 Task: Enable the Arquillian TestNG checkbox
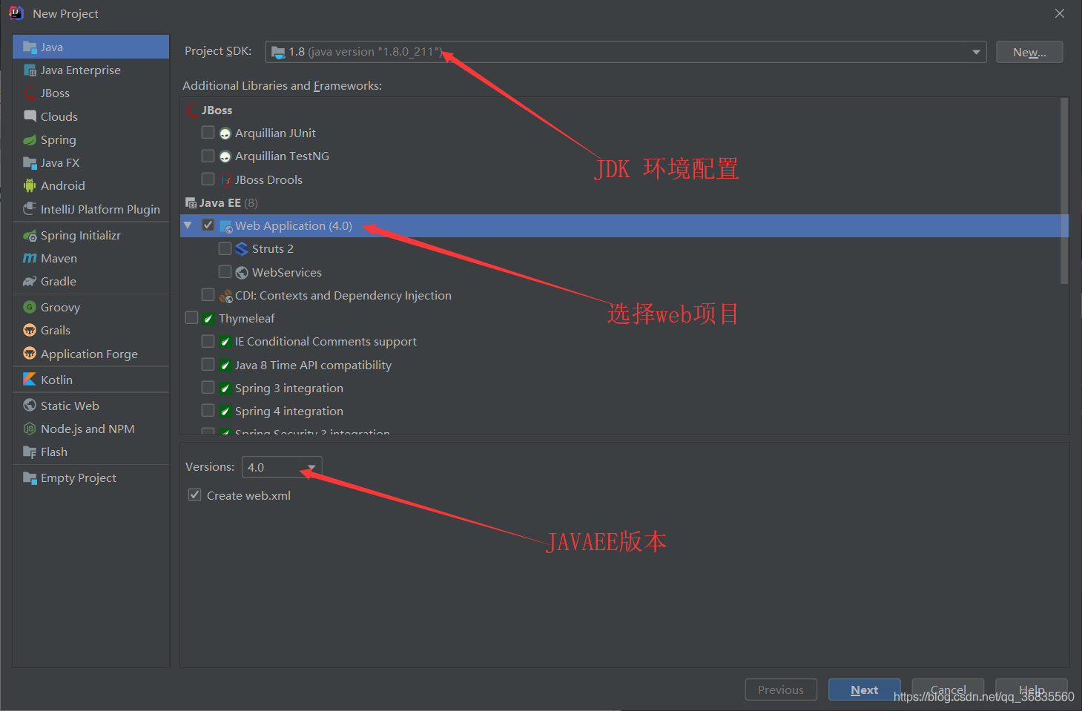coord(208,156)
